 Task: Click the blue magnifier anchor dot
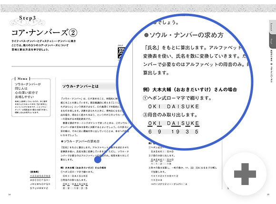(x=98, y=159)
